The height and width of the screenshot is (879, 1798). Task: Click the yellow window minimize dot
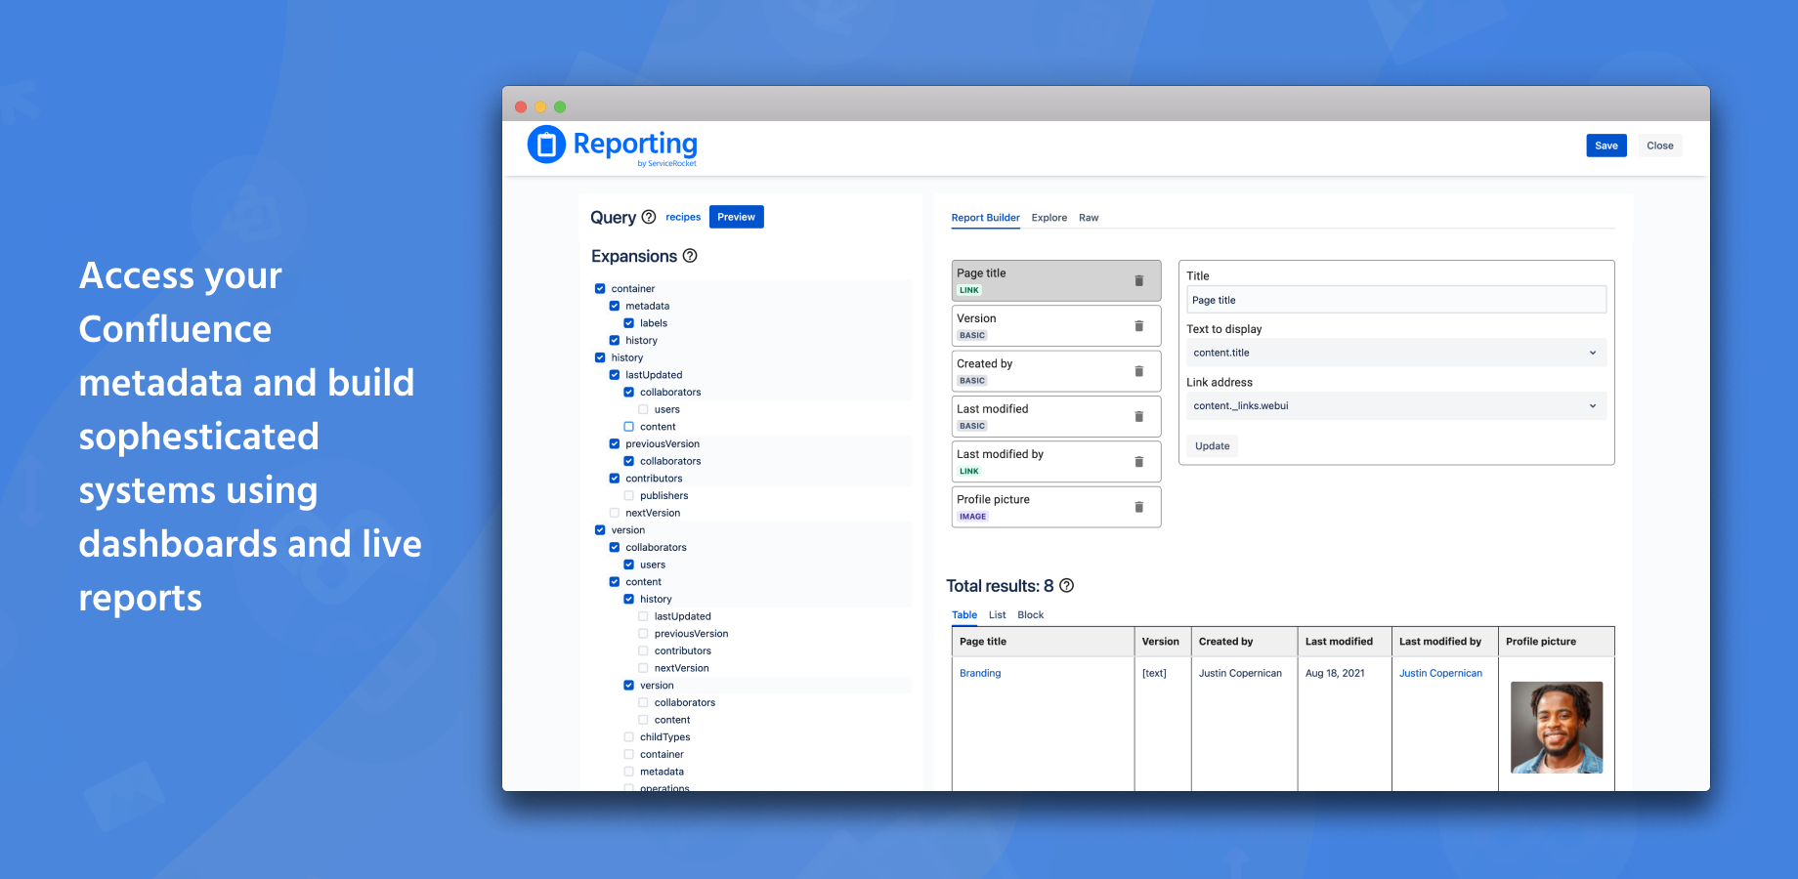pyautogui.click(x=540, y=106)
